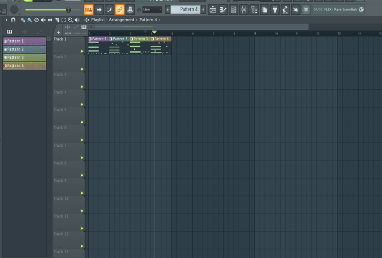Click the horizontal playlist scrollbar
This screenshot has width=382, height=258.
201,27
